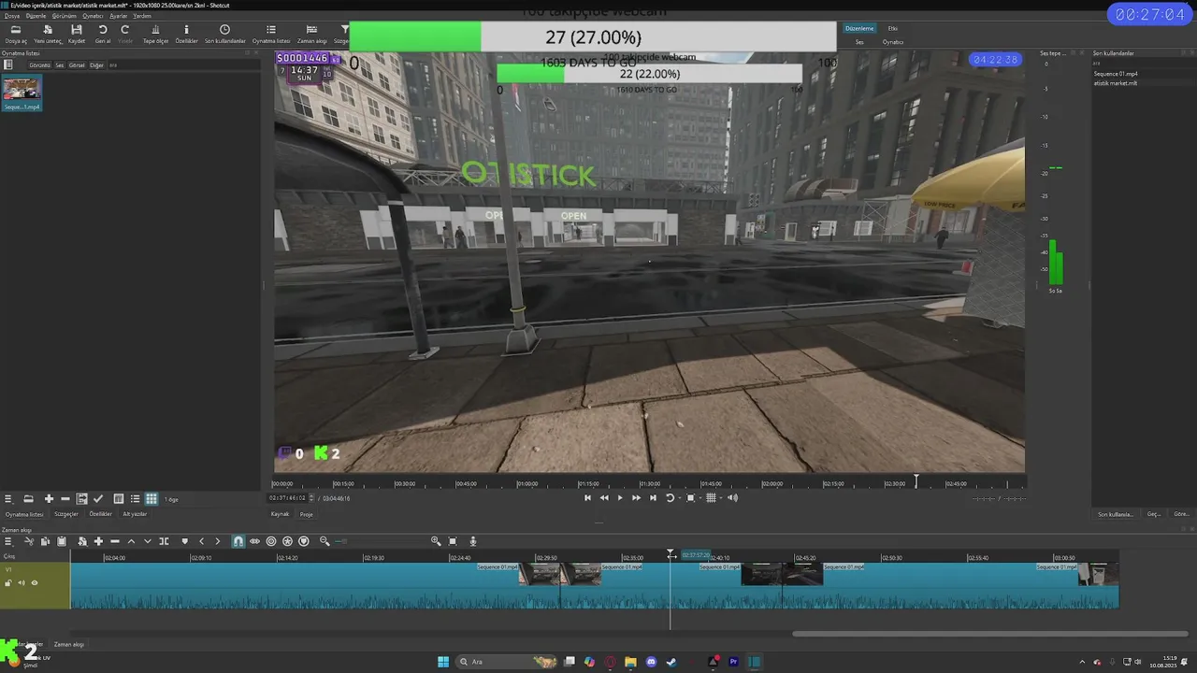1197x673 pixels.
Task: Toggle scrub while dragging
Action: pos(254,541)
